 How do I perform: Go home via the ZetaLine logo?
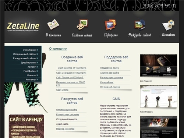pos(23,27)
